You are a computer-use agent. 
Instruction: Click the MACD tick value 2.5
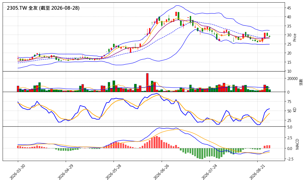click(x=290, y=138)
